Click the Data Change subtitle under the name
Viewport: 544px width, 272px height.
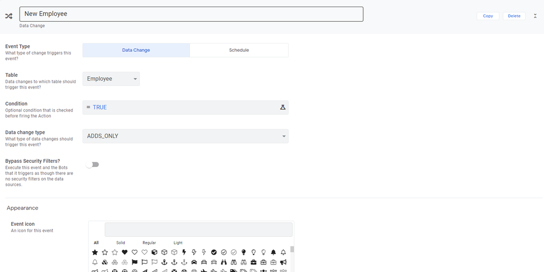(32, 26)
